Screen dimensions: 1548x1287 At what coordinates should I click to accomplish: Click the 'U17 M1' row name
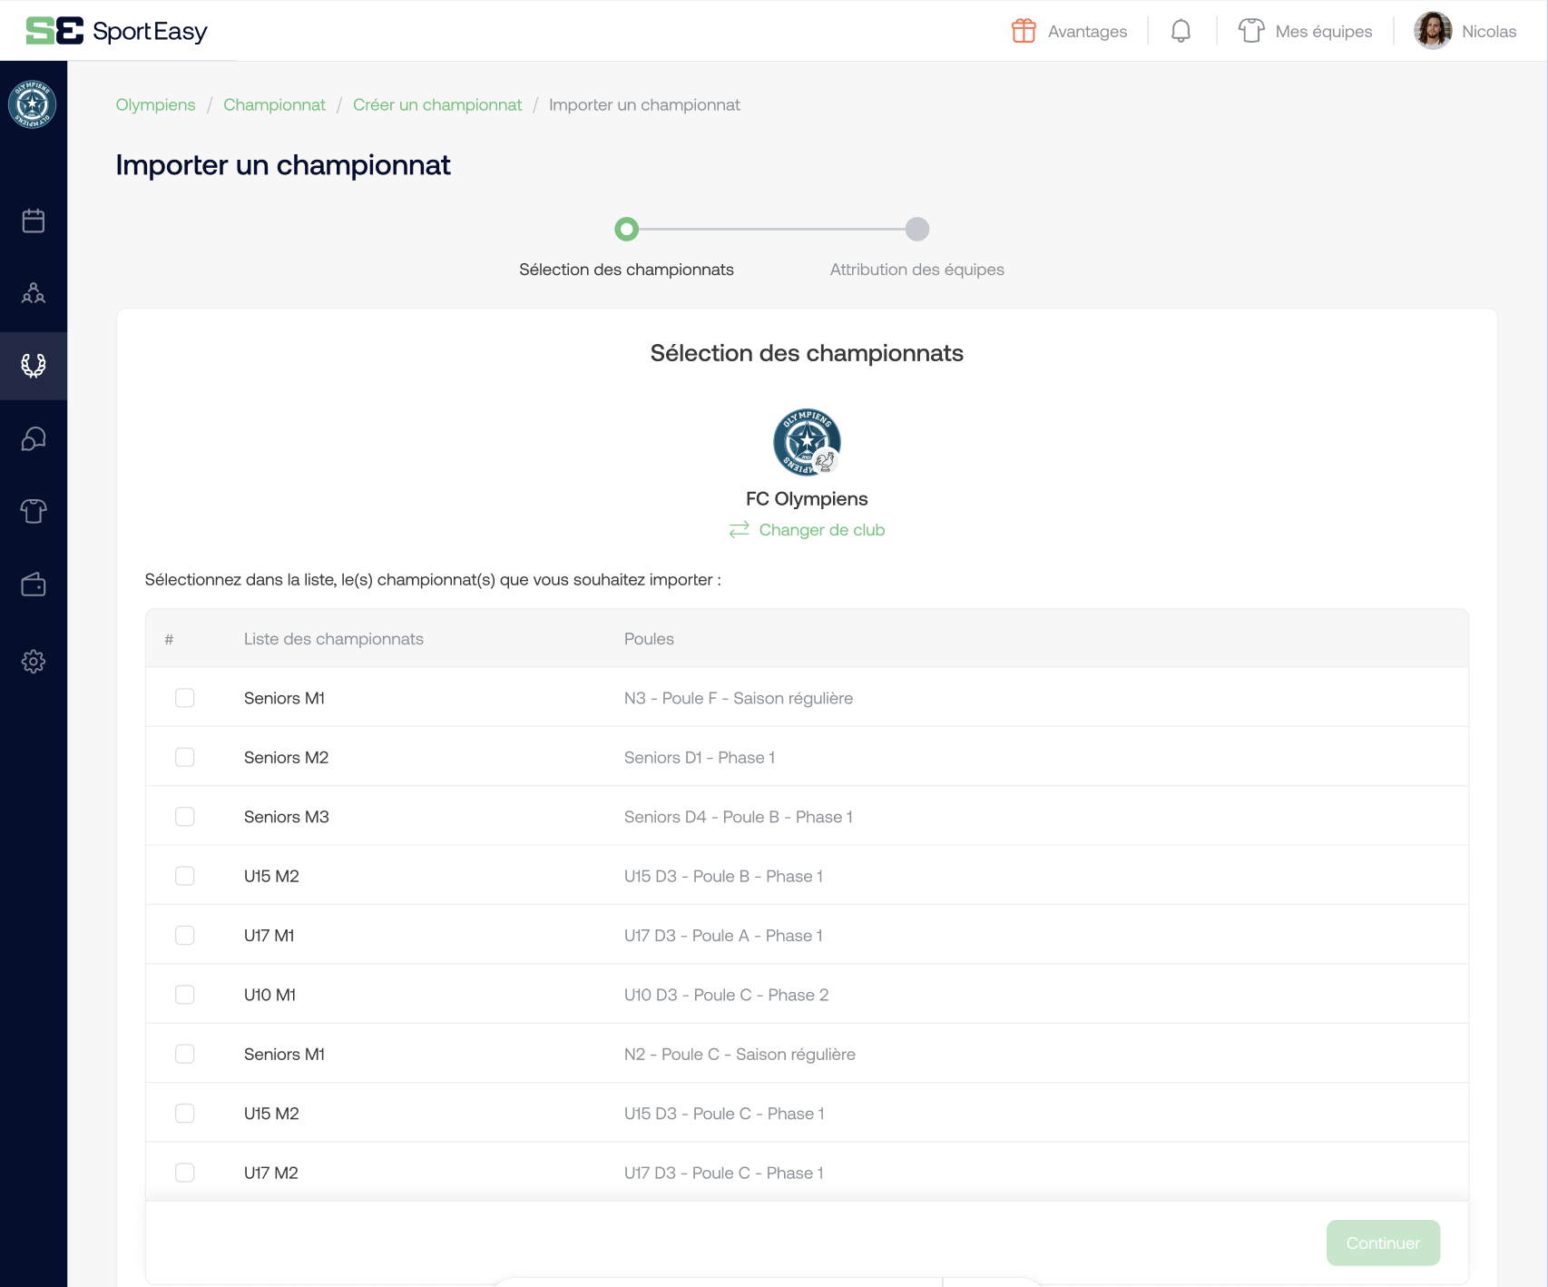[269, 935]
